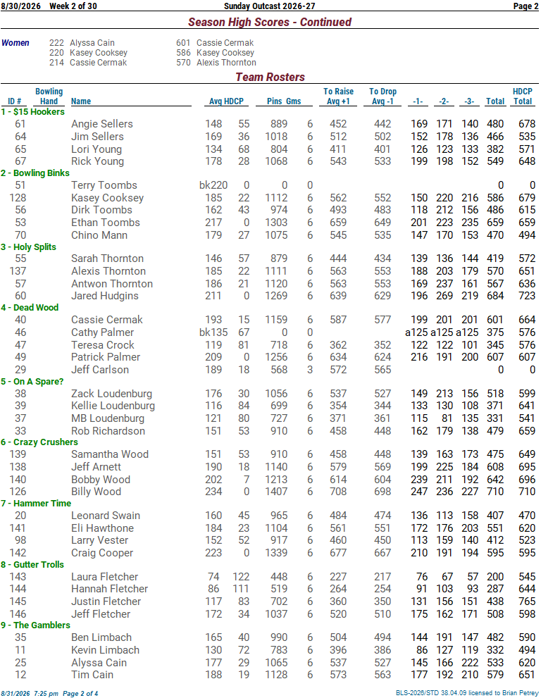Viewport: 541px width, 698px height.
Task: Click the Women high scores label
Action: [x=15, y=43]
